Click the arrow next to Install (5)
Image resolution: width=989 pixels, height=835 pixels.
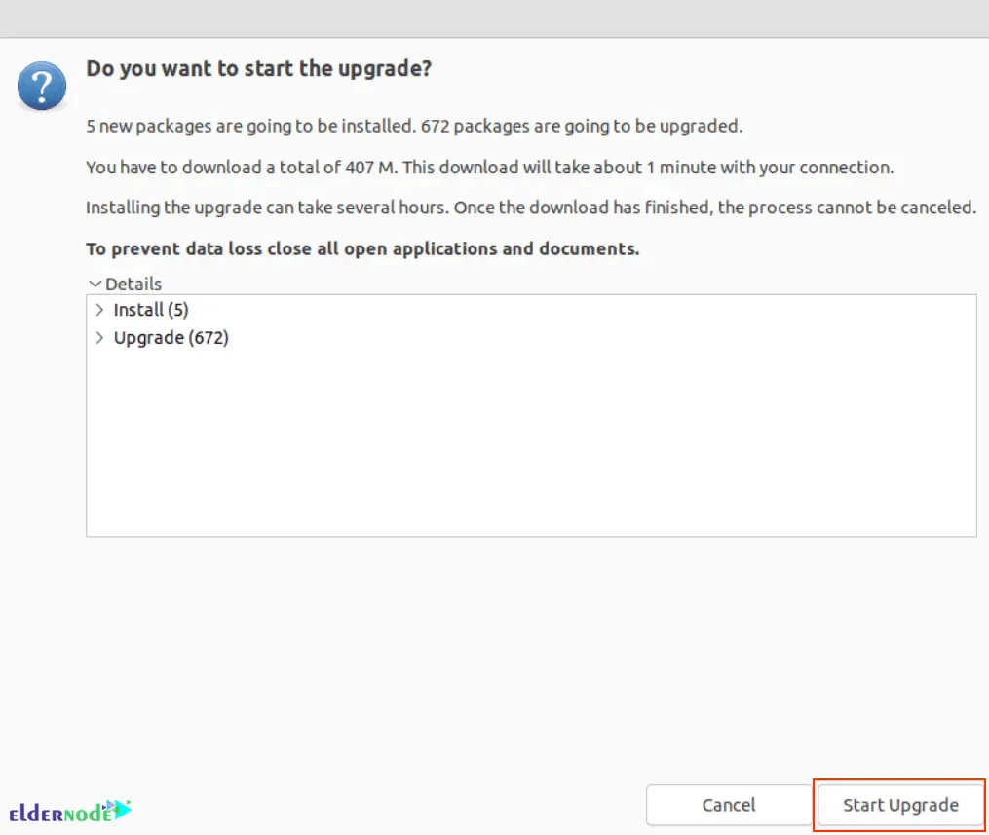(x=100, y=310)
